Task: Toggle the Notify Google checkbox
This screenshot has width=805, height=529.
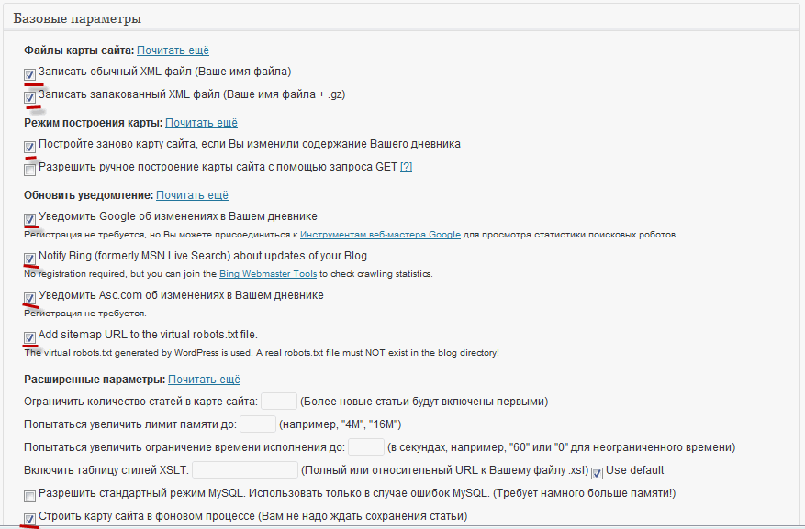Action: [30, 218]
